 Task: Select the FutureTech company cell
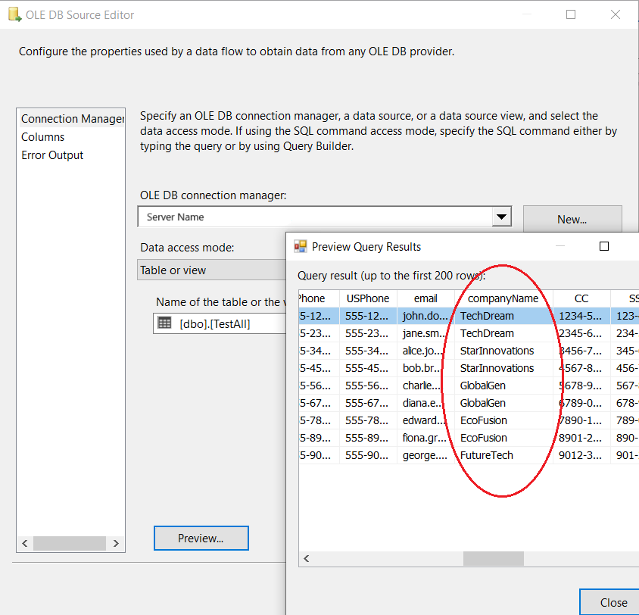[487, 455]
